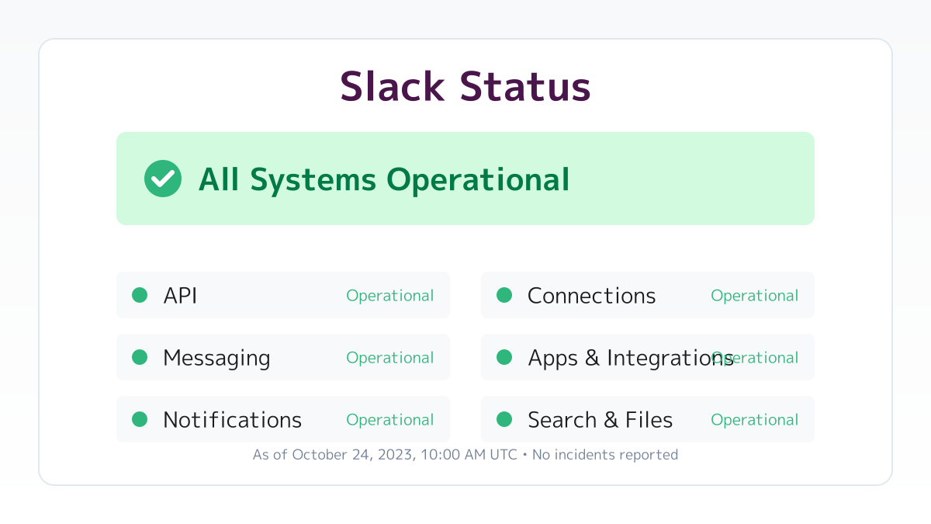Click the status dot beside Search & Files
931x524 pixels.
point(504,419)
